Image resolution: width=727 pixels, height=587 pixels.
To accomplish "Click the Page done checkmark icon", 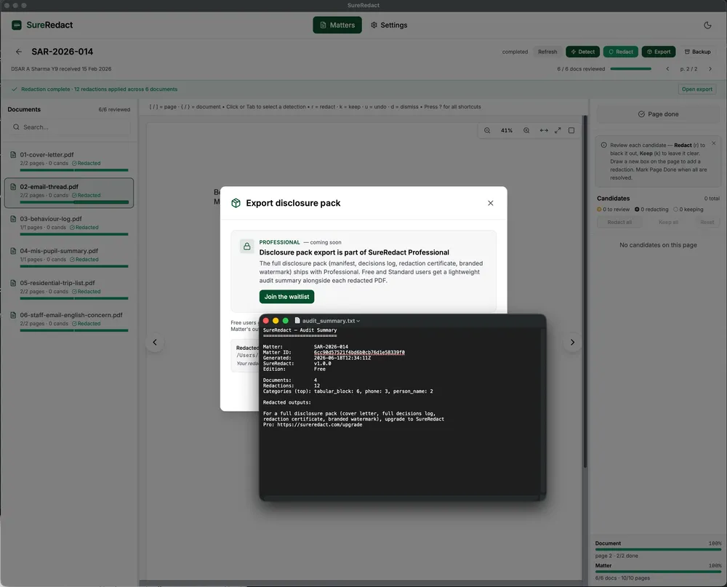I will pyautogui.click(x=641, y=114).
